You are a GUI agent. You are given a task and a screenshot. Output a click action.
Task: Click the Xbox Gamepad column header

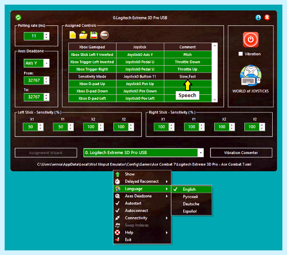(92, 47)
